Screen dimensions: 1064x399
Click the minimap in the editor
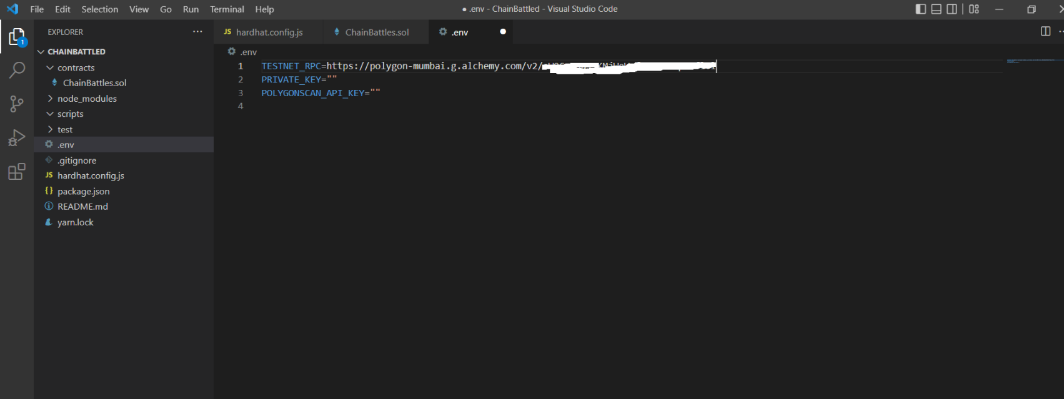click(x=1034, y=61)
